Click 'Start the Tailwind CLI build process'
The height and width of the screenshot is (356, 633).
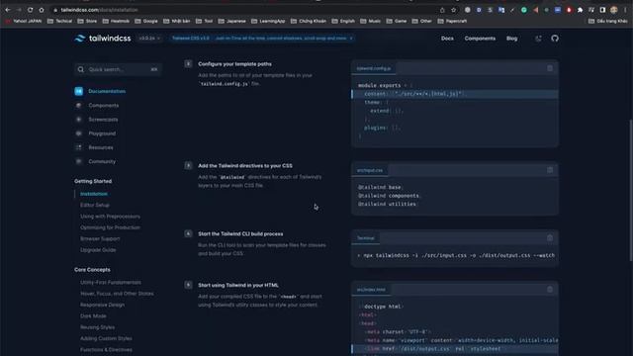pos(240,234)
